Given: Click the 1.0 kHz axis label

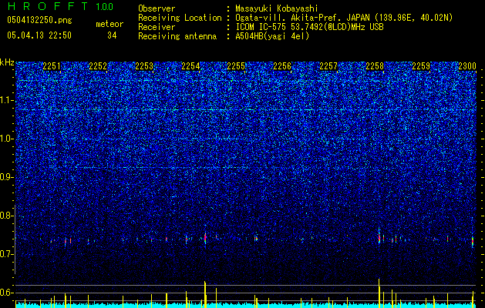Looking at the screenshot, I should (x=7, y=139).
